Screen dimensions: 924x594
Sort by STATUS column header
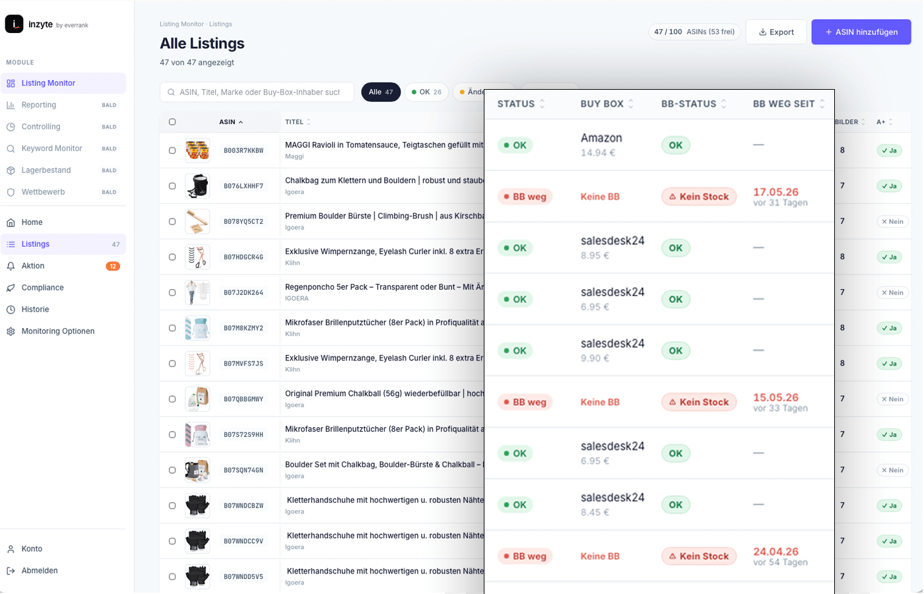point(521,104)
